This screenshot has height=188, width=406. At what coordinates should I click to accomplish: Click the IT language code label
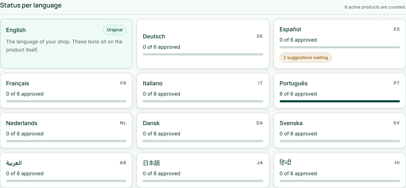click(x=260, y=83)
